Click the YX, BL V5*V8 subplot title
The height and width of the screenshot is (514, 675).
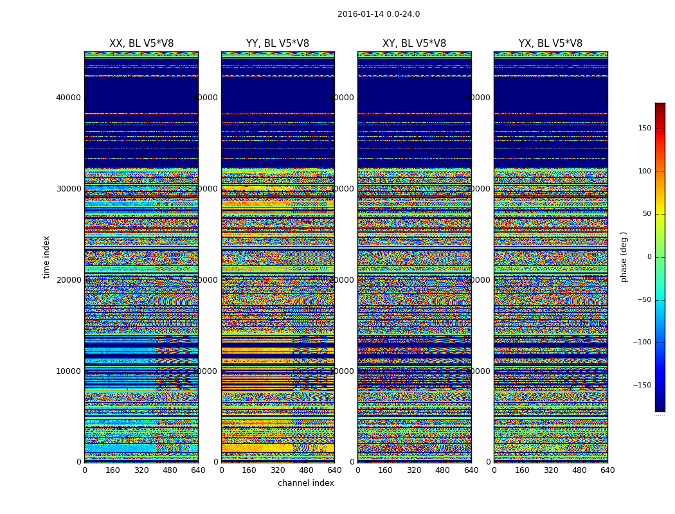pos(550,44)
